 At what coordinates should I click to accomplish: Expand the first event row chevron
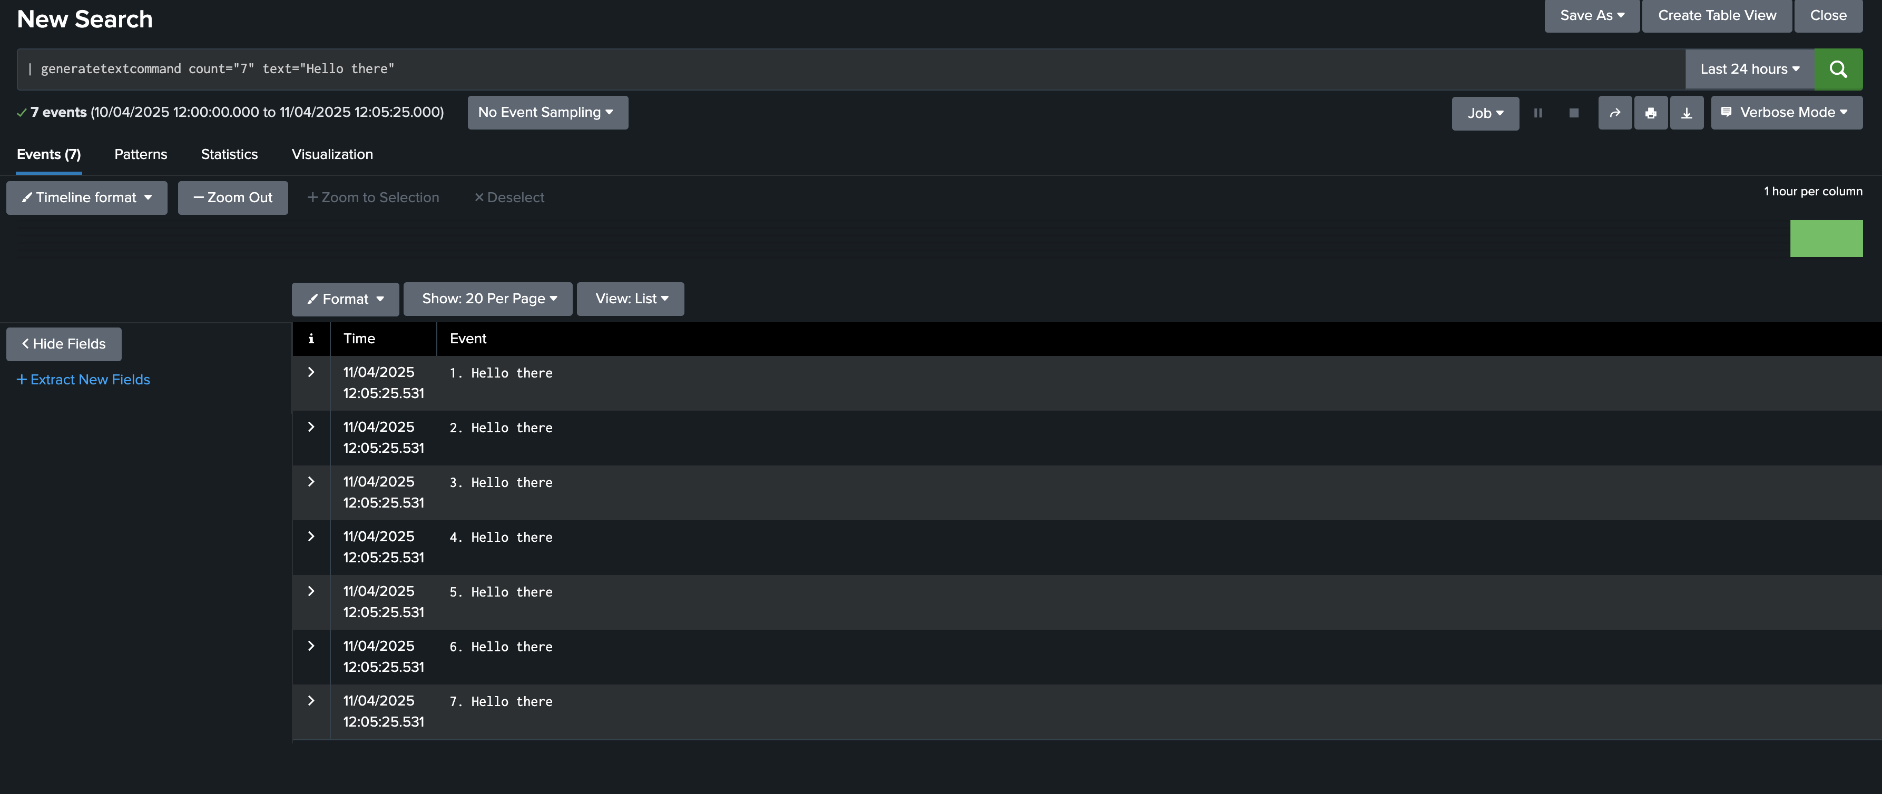click(310, 372)
